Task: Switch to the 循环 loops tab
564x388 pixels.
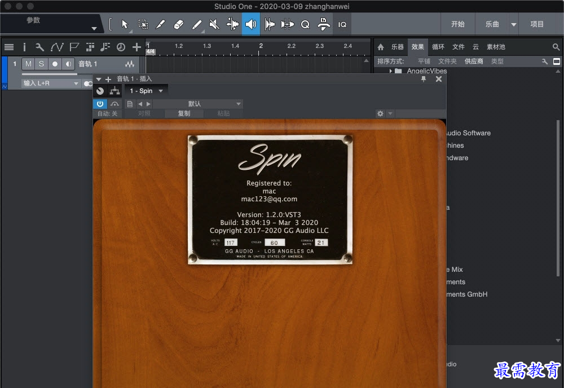Action: (438, 47)
